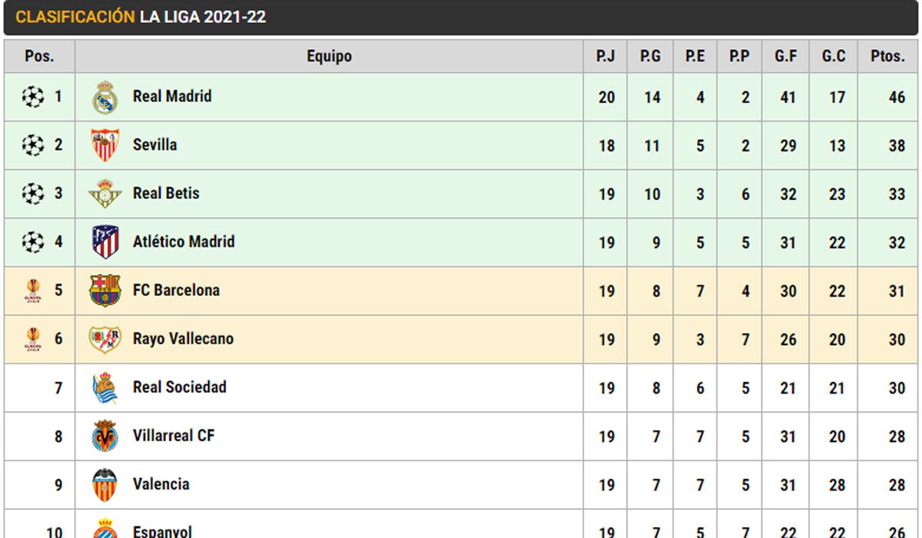The image size is (922, 538).
Task: Click Champions League icon beside position 1
Action: click(x=33, y=97)
